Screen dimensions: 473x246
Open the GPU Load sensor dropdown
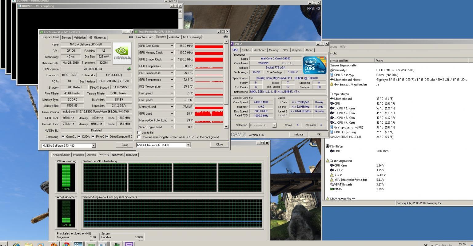pos(172,113)
